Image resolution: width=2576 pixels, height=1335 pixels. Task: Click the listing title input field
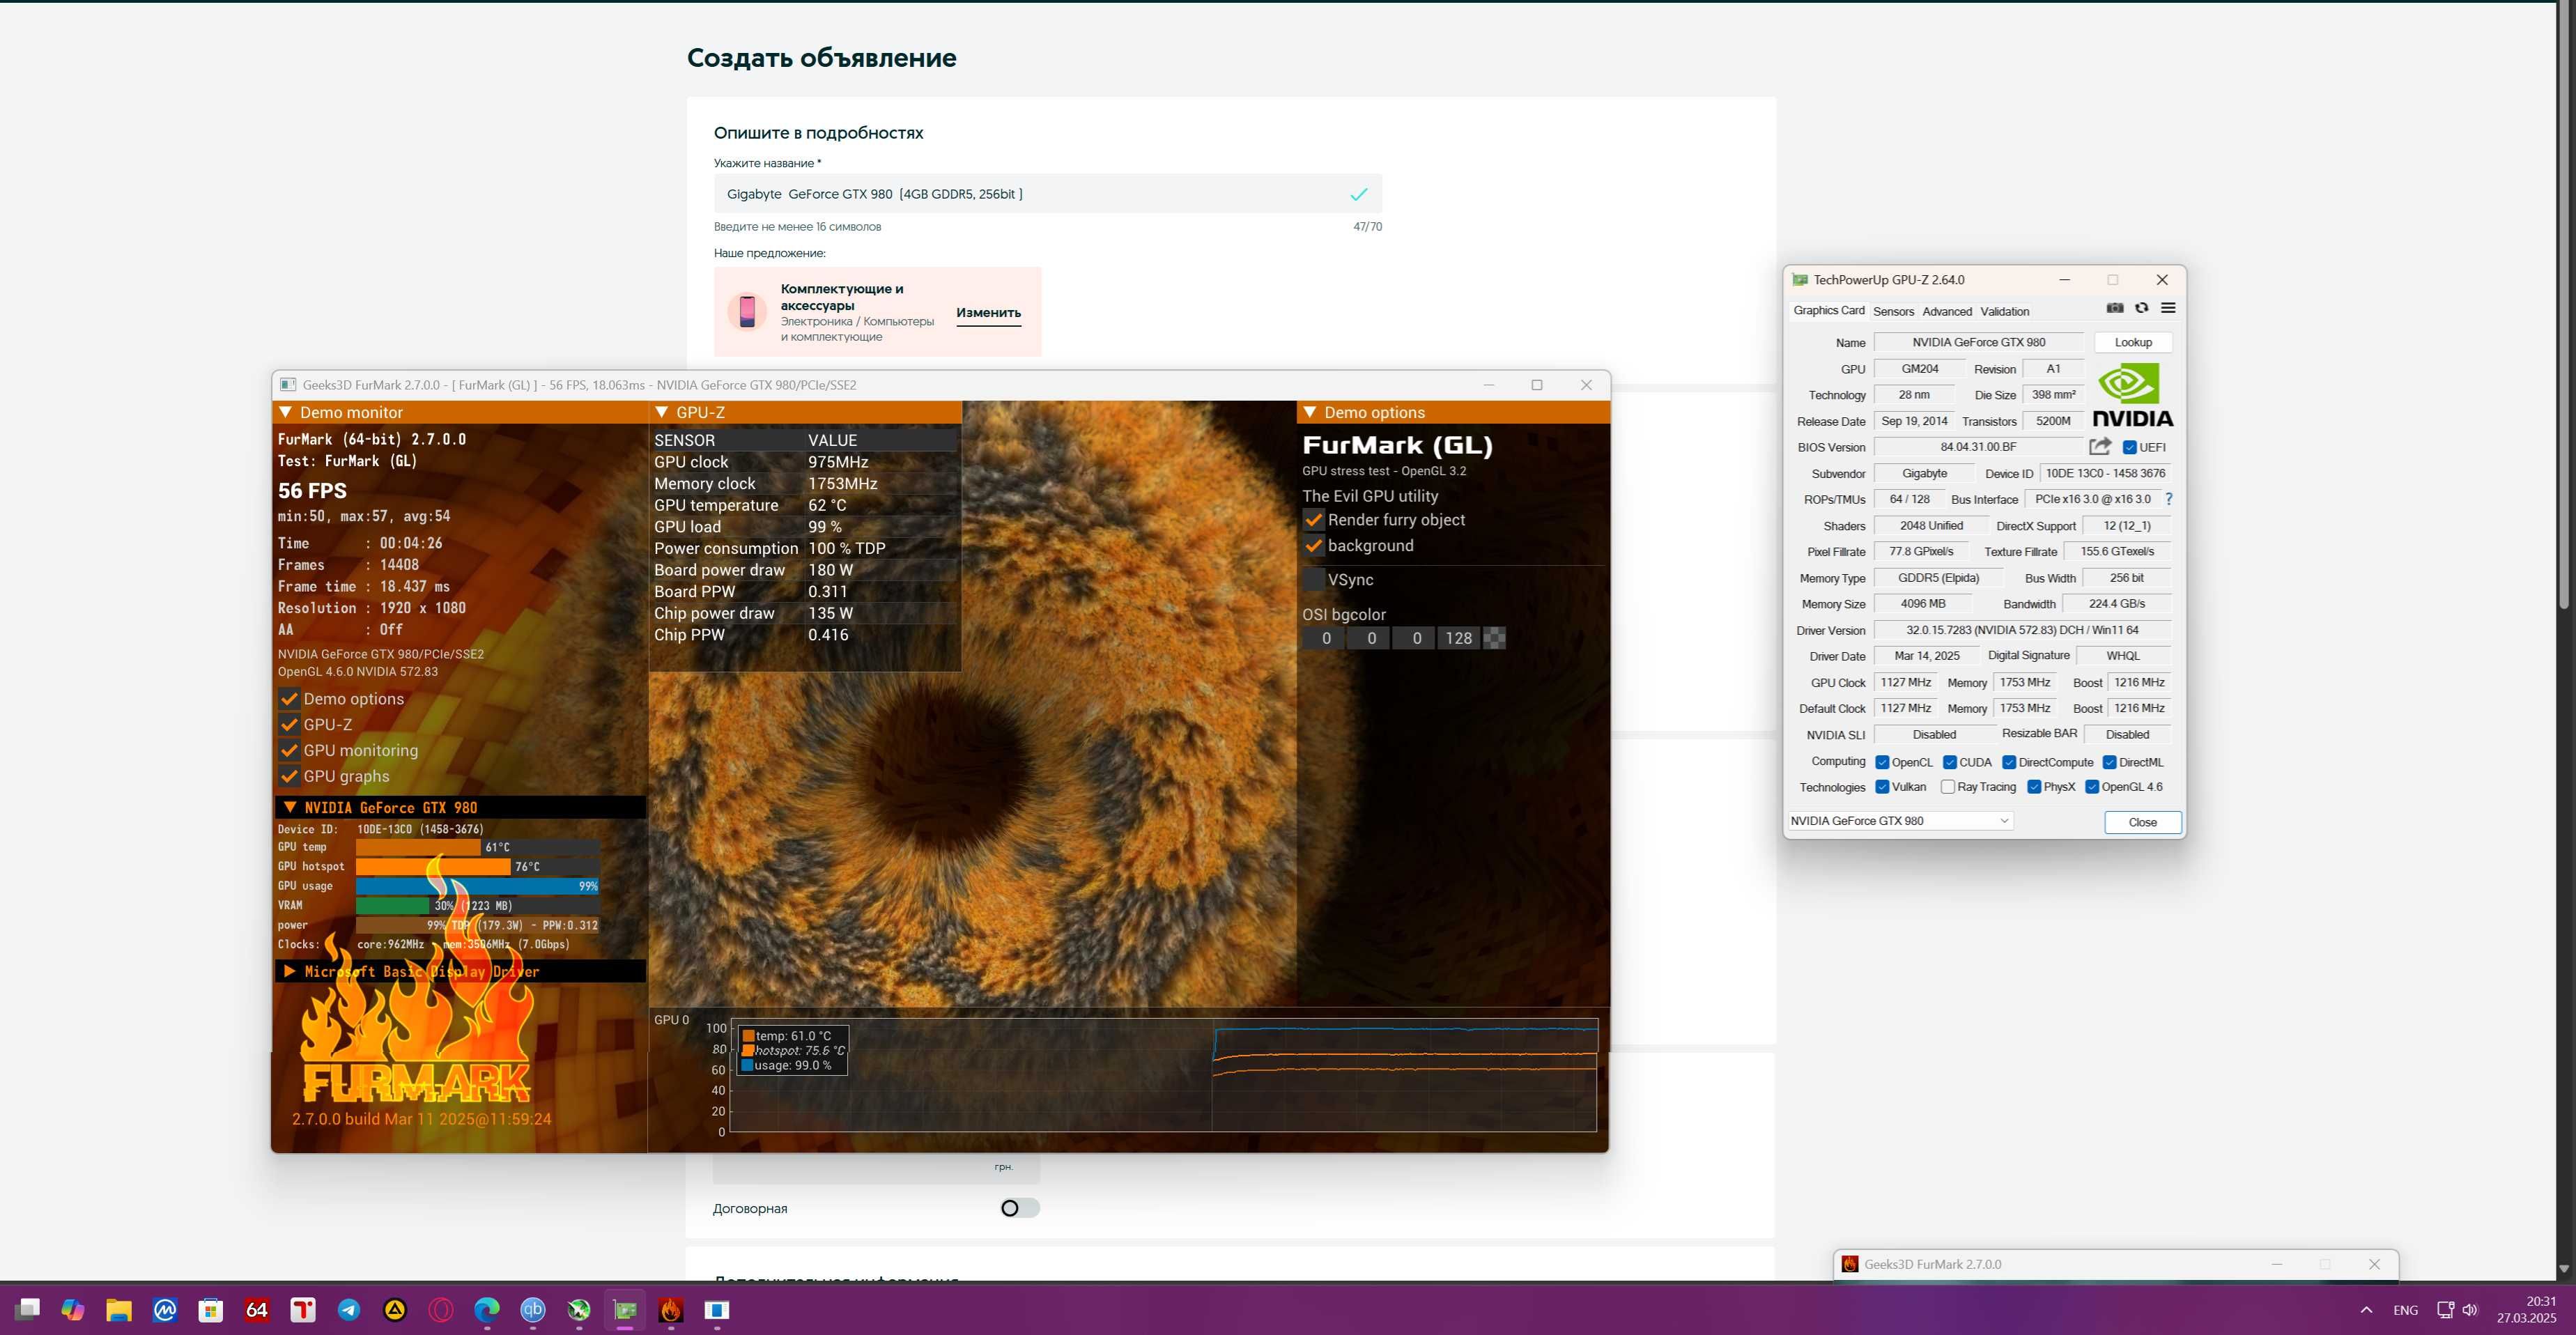click(1047, 194)
